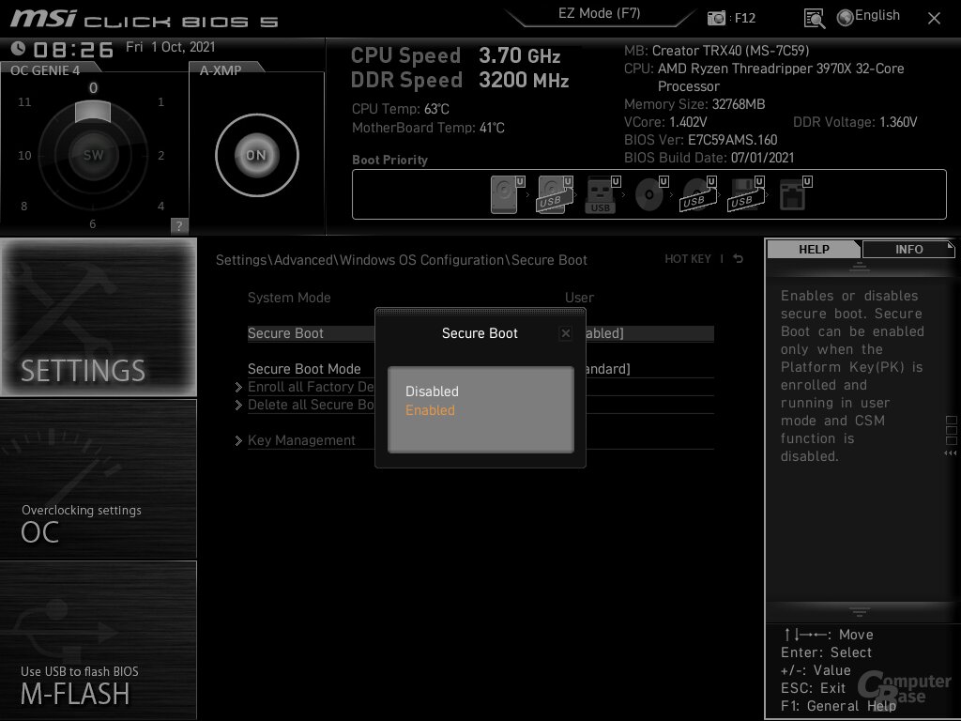Open the OC Genie question mark help

click(x=179, y=225)
